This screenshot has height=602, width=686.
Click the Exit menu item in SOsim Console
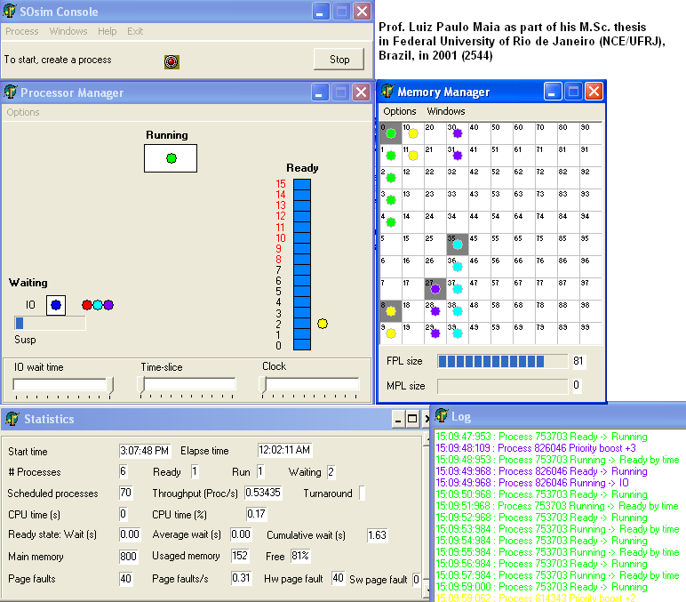click(x=135, y=31)
